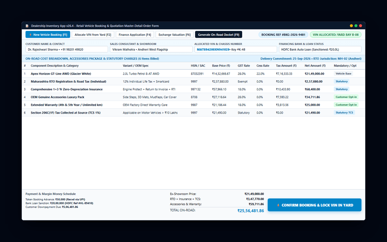
Task: Click Token Booking Advance line
Action: pos(55,199)
